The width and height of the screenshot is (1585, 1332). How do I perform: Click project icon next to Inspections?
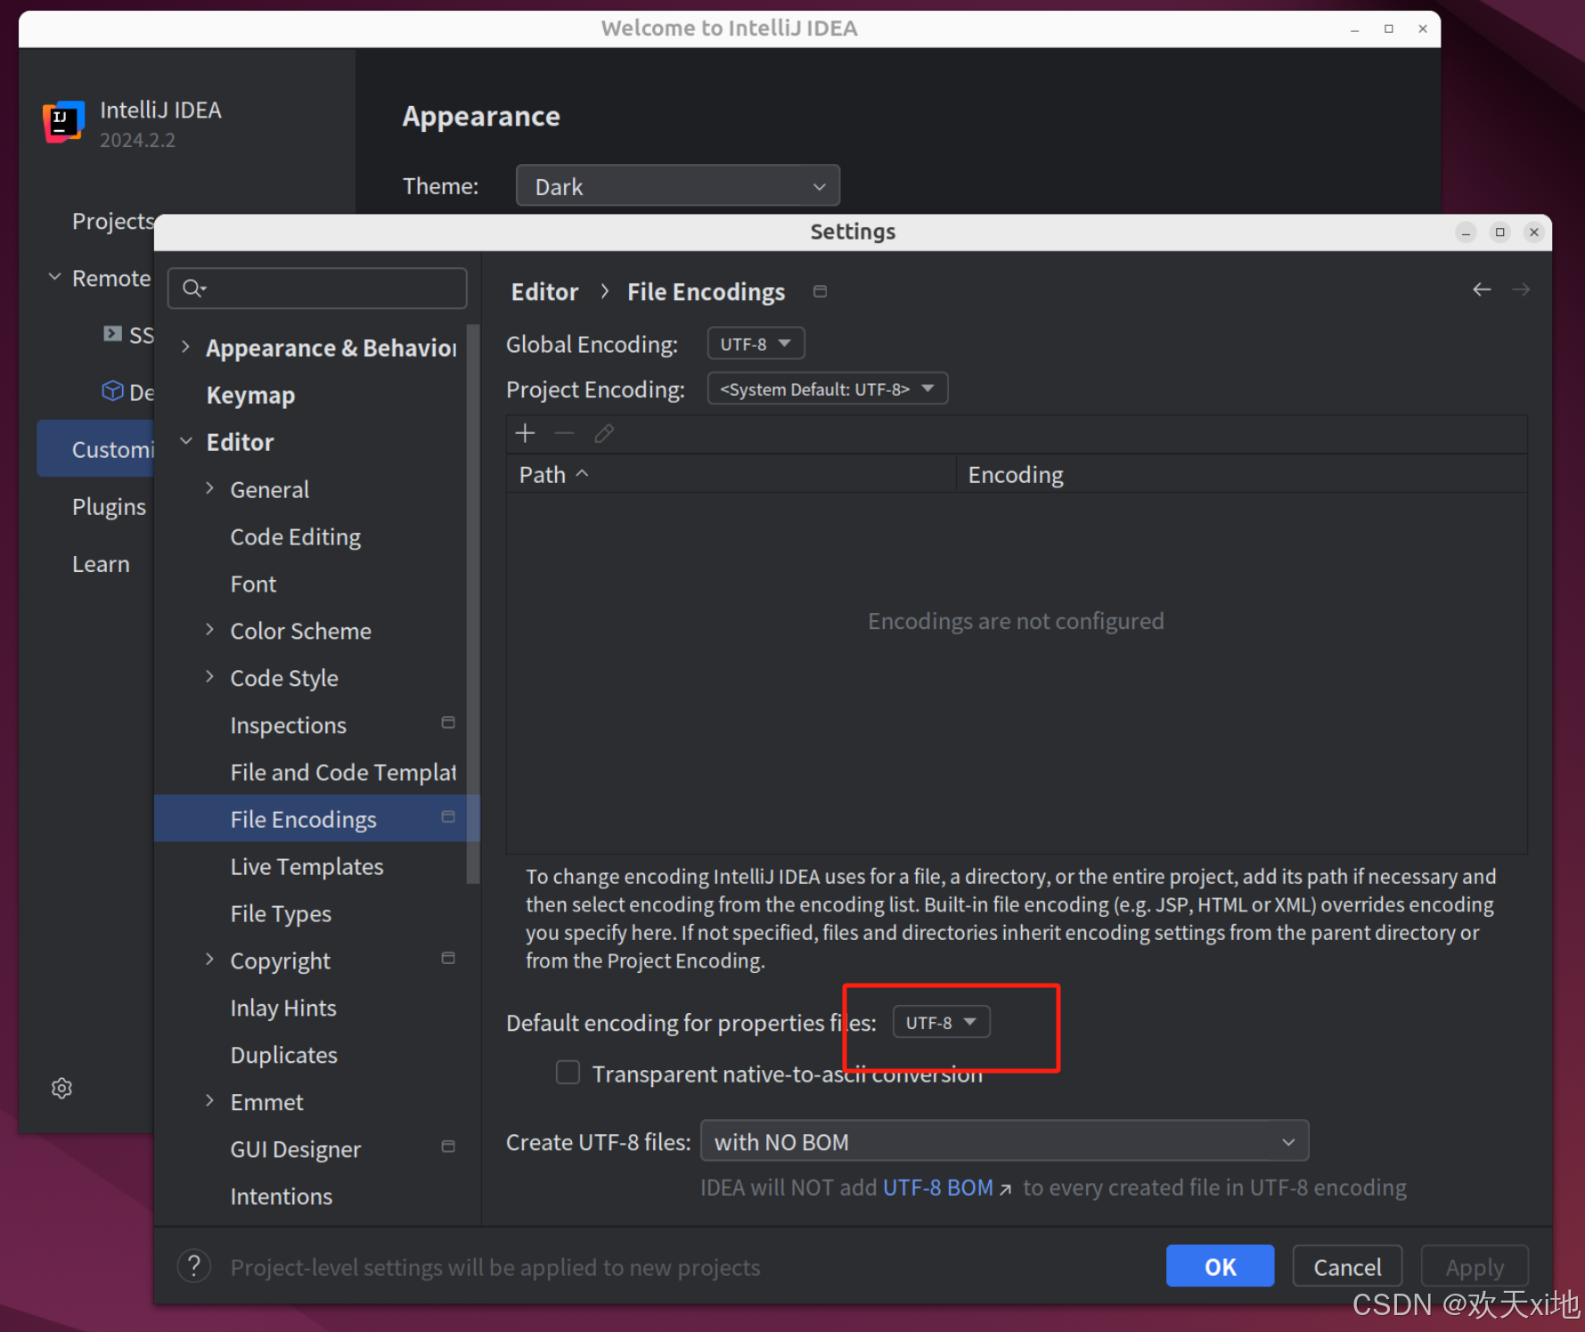[x=448, y=723]
